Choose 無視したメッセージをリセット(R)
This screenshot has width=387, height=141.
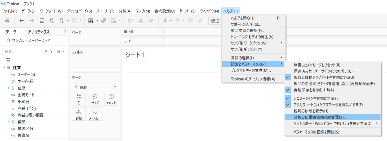(x=333, y=65)
